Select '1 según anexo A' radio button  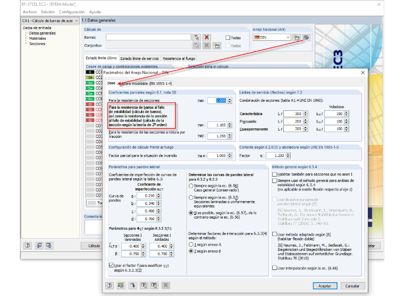click(191, 245)
